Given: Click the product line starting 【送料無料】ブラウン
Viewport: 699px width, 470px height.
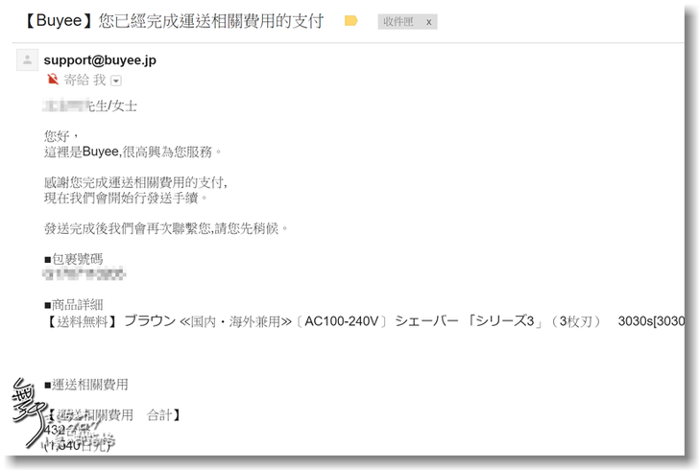Looking at the screenshot, I should point(364,321).
